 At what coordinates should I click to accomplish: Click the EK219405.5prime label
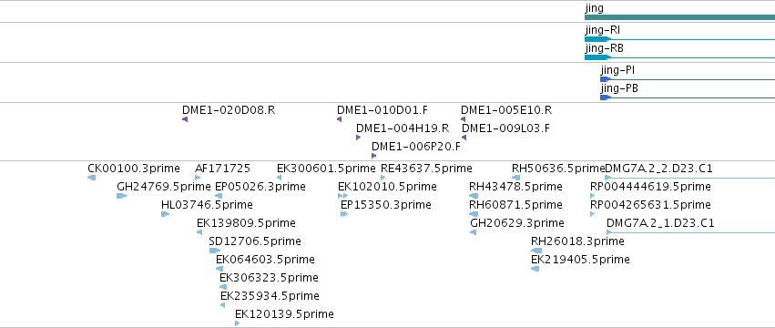coord(580,261)
